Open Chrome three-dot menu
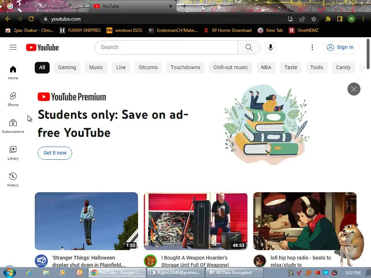The image size is (371, 278). (x=363, y=19)
